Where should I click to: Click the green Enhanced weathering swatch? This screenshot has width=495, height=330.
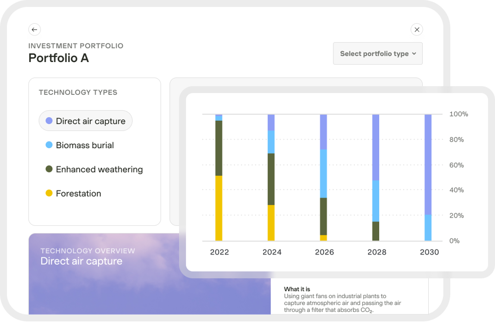point(49,169)
